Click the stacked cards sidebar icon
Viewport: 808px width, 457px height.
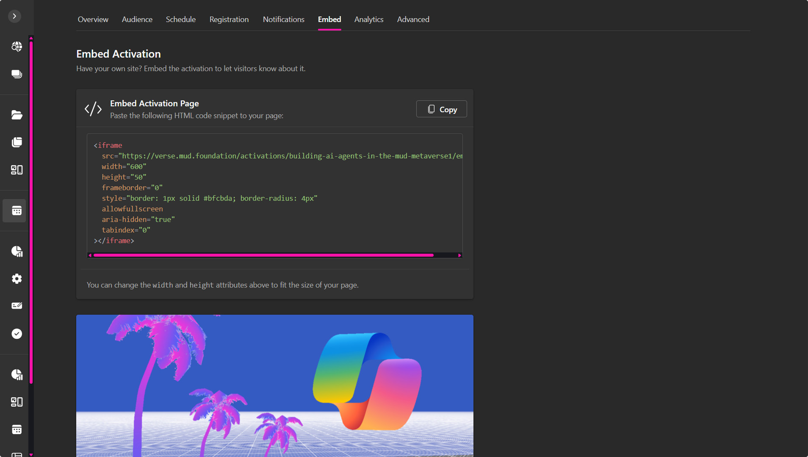(17, 74)
